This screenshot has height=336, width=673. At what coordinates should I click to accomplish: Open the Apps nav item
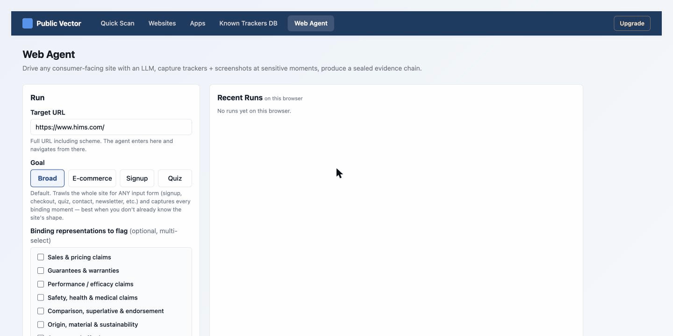198,23
